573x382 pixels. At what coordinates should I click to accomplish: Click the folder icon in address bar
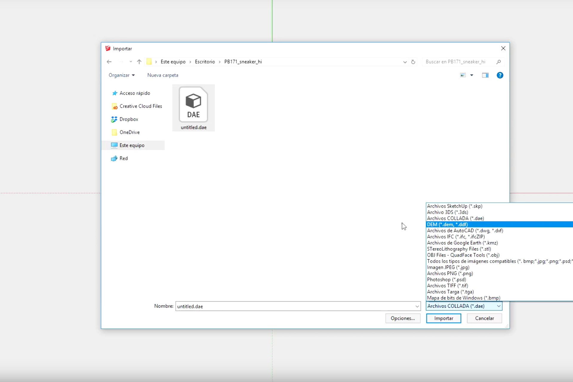coord(149,62)
